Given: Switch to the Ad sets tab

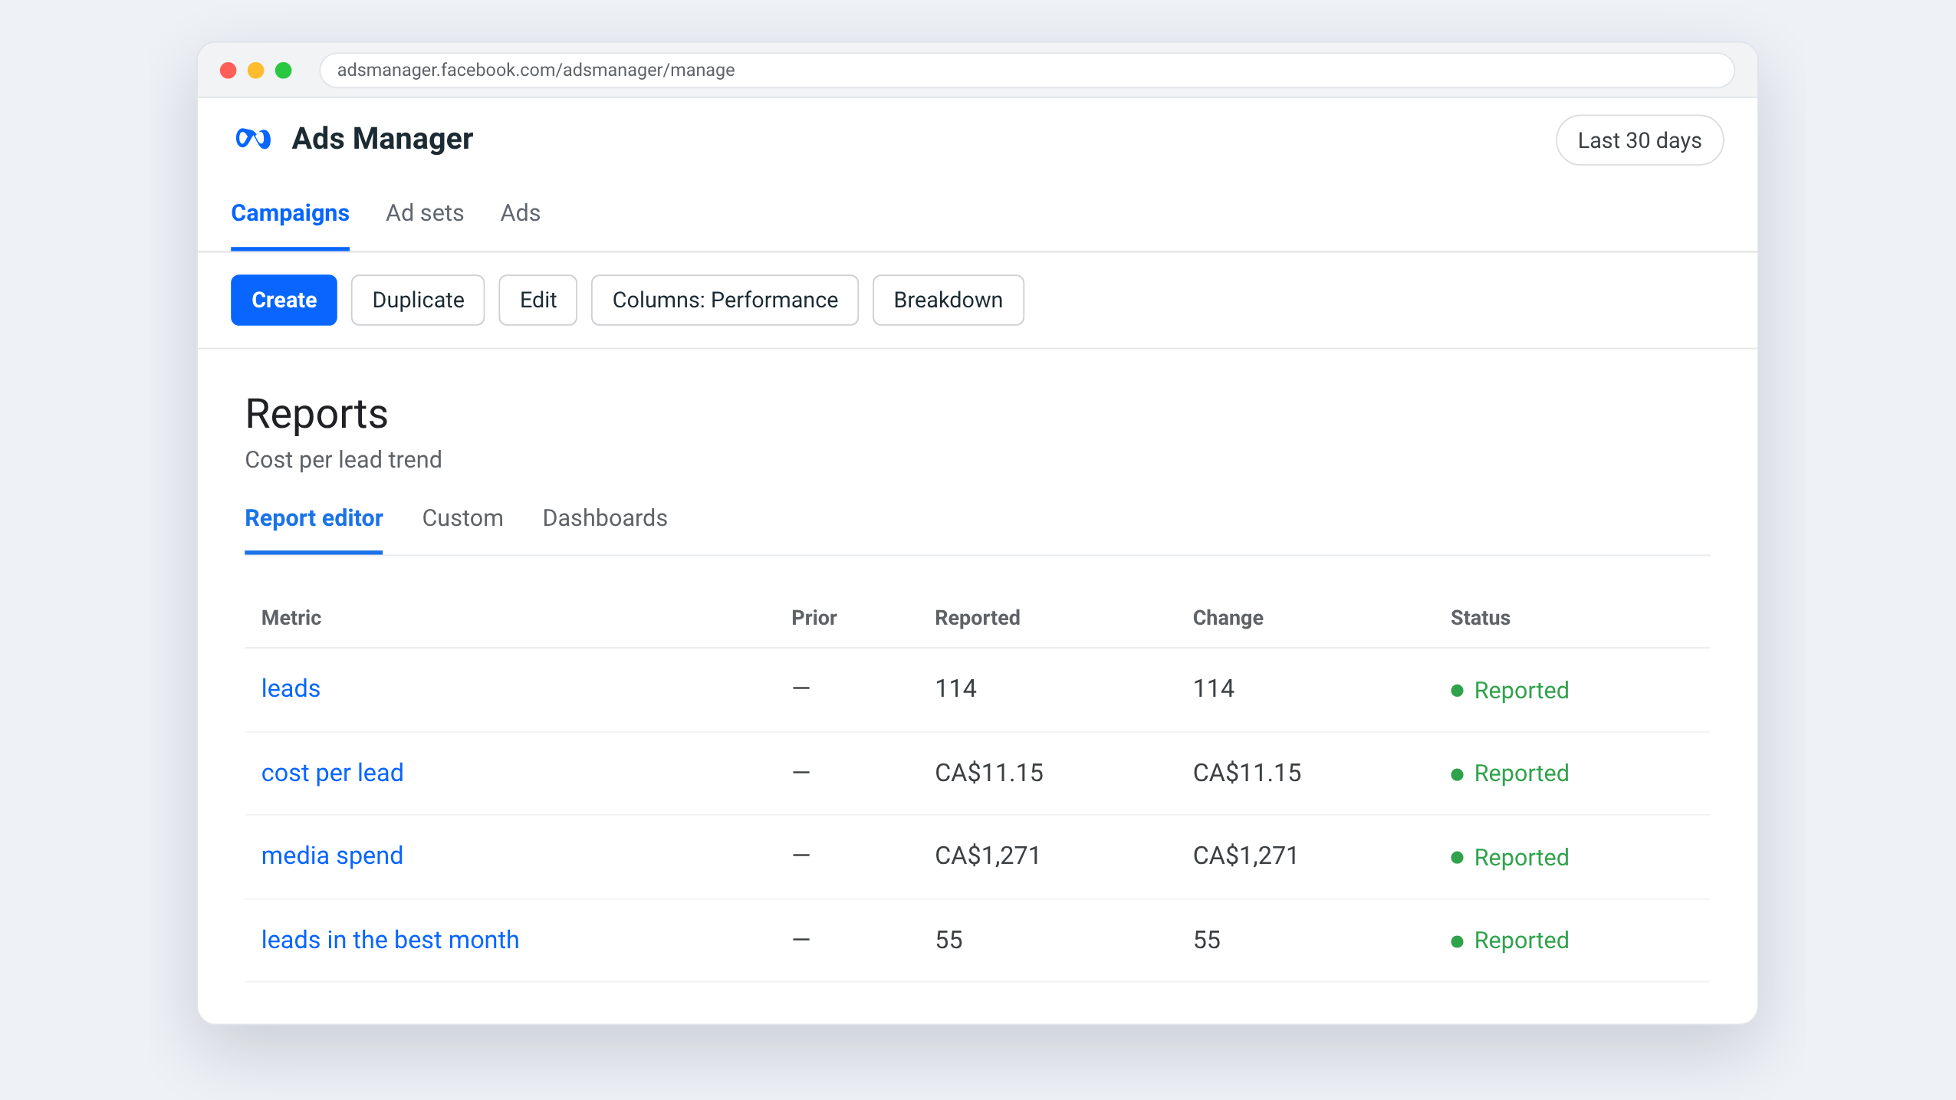Looking at the screenshot, I should coord(425,213).
